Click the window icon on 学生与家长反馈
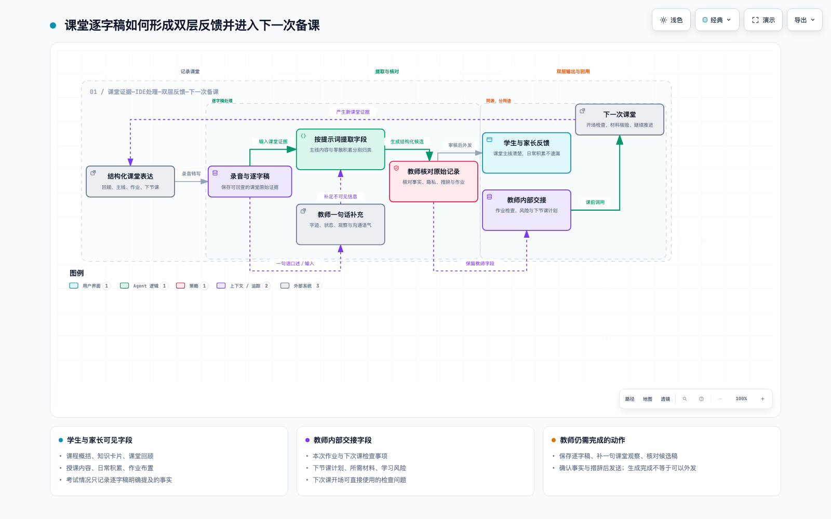The width and height of the screenshot is (831, 519). [489, 140]
